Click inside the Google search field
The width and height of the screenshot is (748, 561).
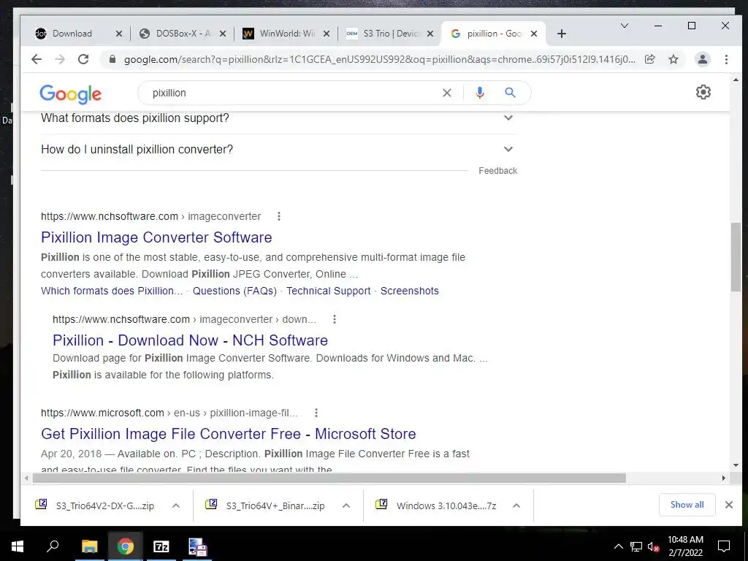[x=291, y=93]
